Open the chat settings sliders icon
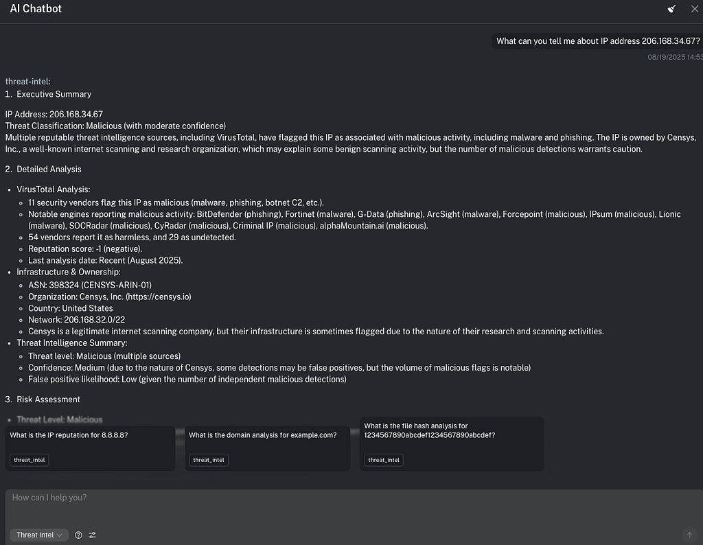This screenshot has width=703, height=545. (x=93, y=535)
